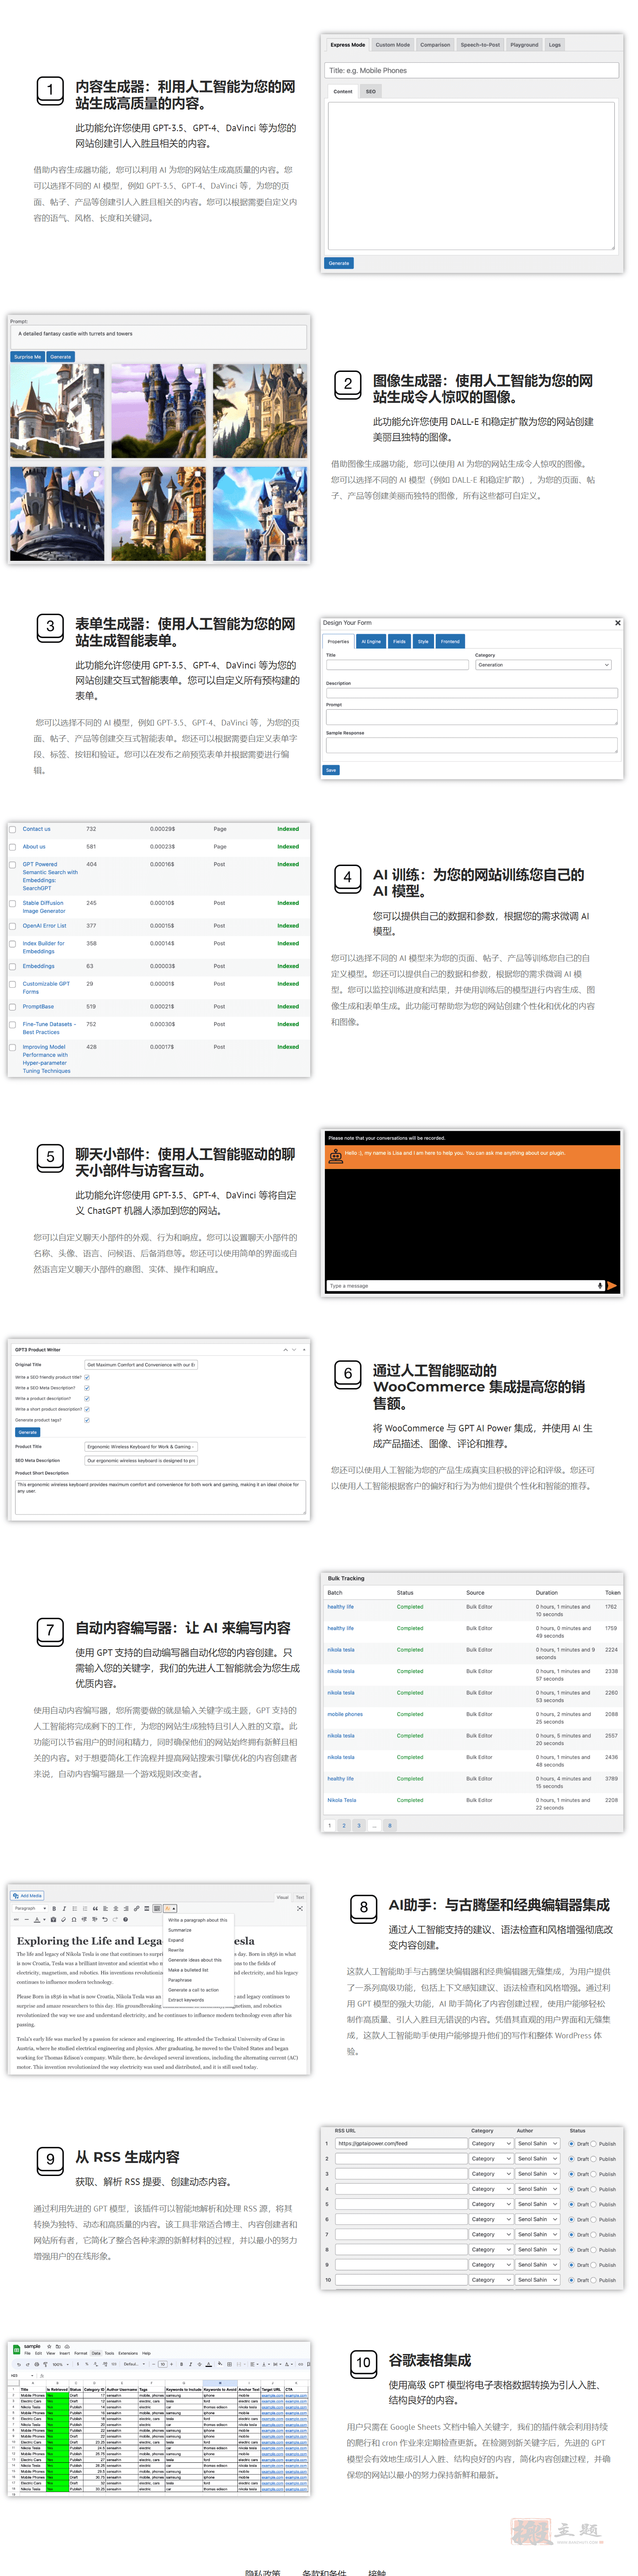The height and width of the screenshot is (2576, 638).
Task: Click Save in the form designer
Action: tap(331, 770)
